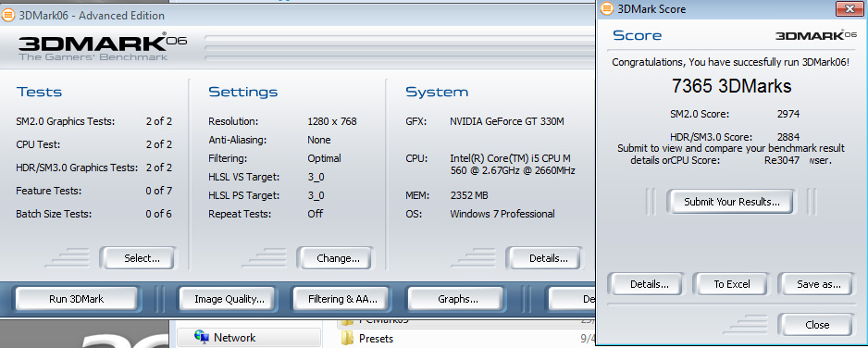Viewport: 868px width, 348px height.
Task: Click the 3DMark06 window title icon
Action: (8, 15)
